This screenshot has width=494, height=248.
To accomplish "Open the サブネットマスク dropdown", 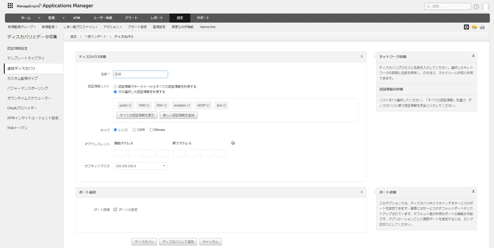I will [140, 166].
